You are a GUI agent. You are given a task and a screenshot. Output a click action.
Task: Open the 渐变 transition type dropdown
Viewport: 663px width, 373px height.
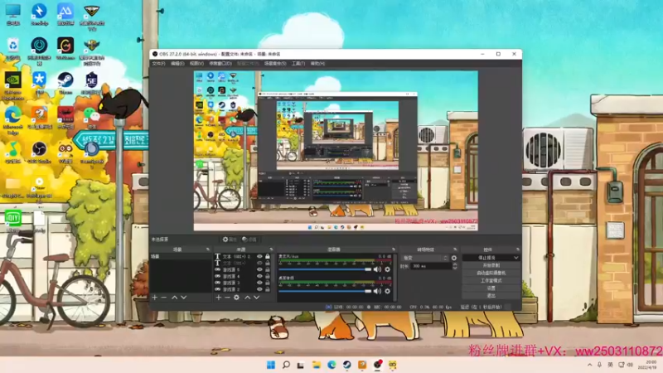pyautogui.click(x=424, y=258)
